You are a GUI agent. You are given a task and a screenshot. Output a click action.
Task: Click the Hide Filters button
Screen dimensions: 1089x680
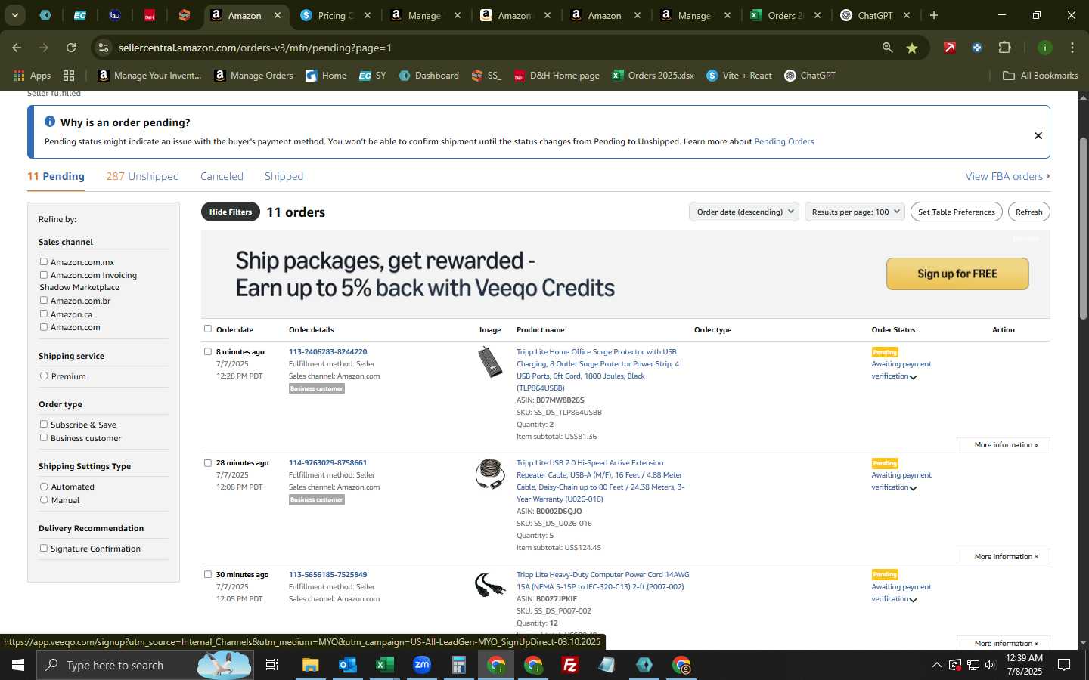tap(231, 212)
